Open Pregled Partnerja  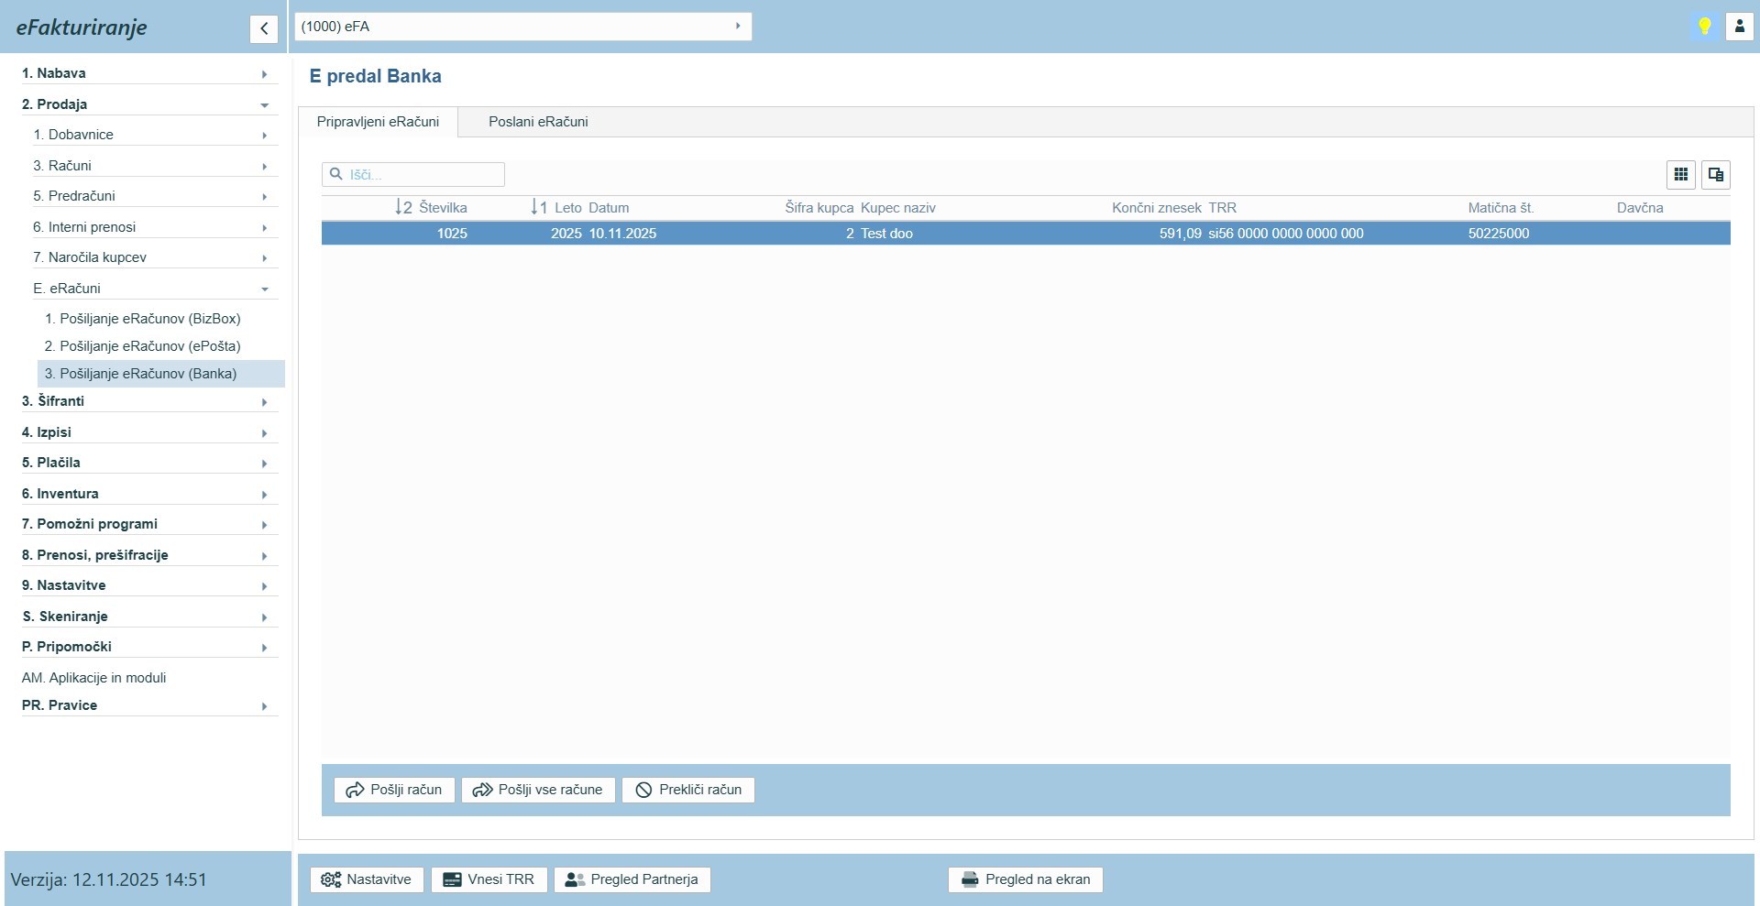point(632,879)
